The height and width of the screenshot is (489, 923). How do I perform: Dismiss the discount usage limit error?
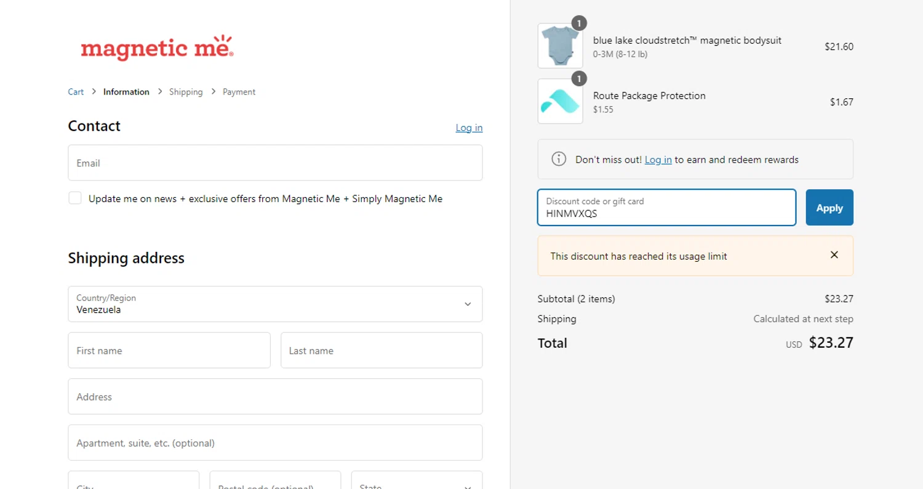point(834,255)
